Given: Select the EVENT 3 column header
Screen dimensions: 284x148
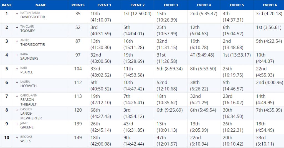Looking at the screenshot, I should tap(171, 5).
